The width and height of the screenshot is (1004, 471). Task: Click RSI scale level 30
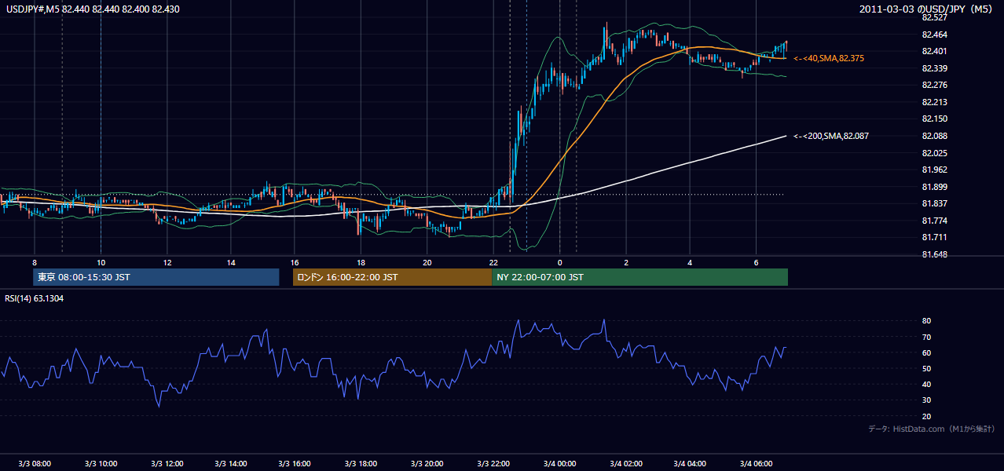click(x=927, y=400)
